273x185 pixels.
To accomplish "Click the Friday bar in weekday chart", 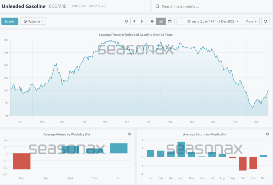I will [119, 148].
